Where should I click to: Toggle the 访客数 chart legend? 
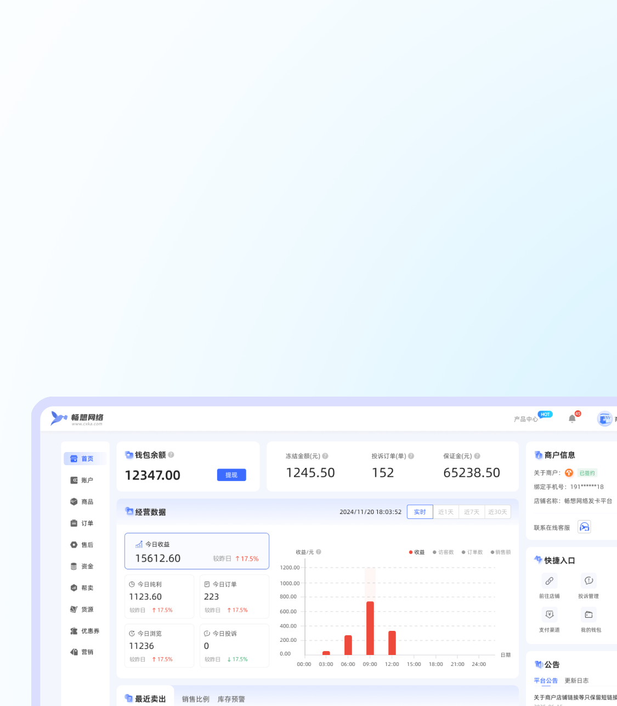point(443,552)
